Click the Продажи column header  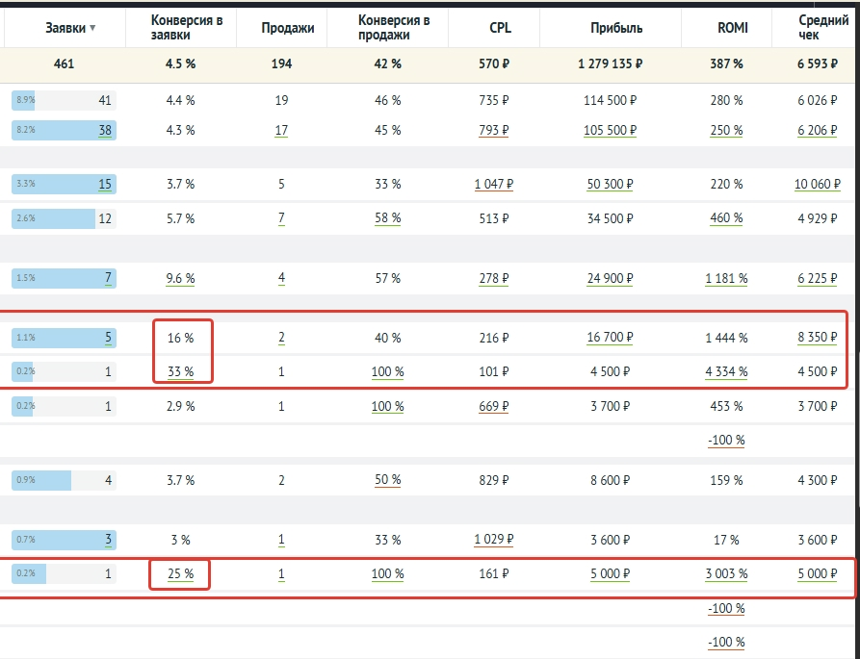[287, 28]
